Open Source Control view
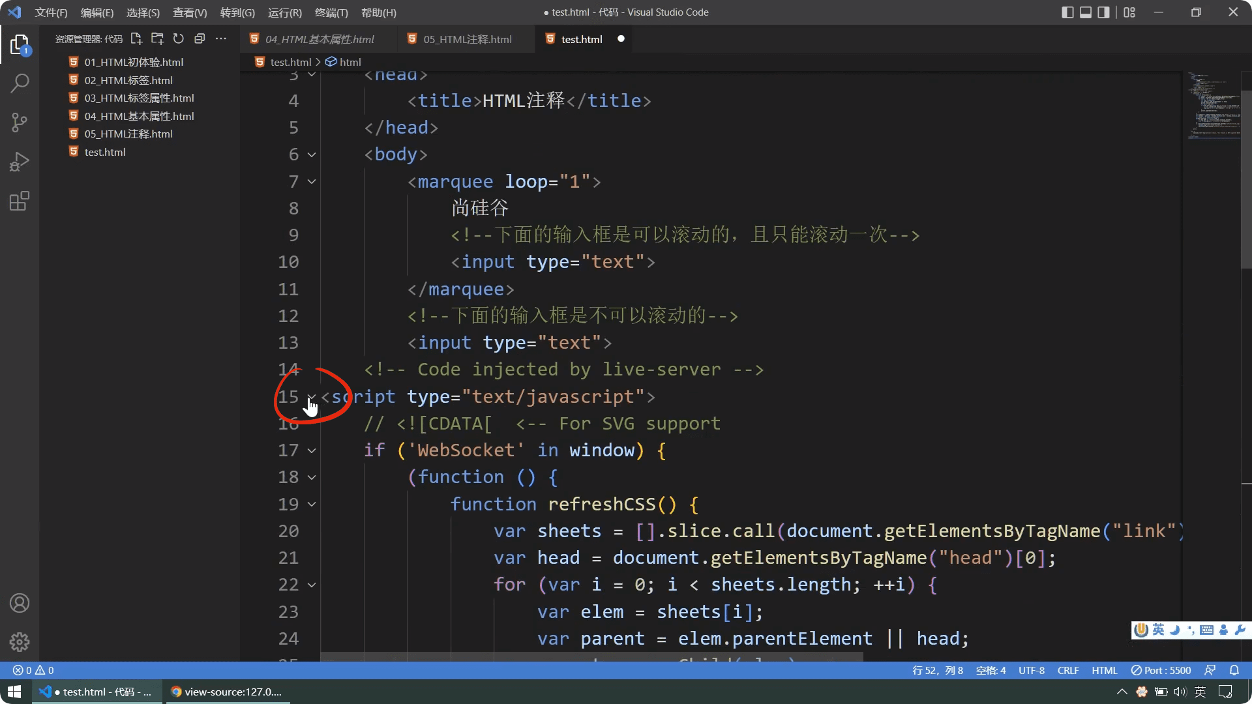 pos(20,122)
